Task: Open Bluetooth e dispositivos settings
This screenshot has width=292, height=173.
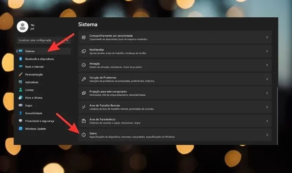Action: coord(44,59)
